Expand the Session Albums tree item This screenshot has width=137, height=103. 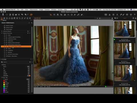coord(2,31)
